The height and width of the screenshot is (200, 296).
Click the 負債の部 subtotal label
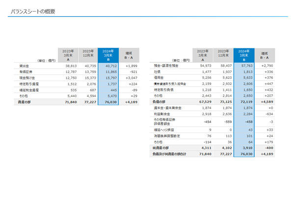point(159,102)
